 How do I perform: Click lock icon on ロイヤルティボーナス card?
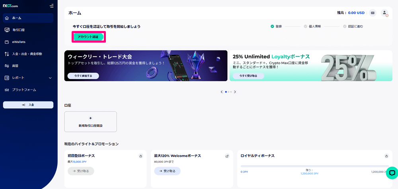pyautogui.click(x=386, y=156)
